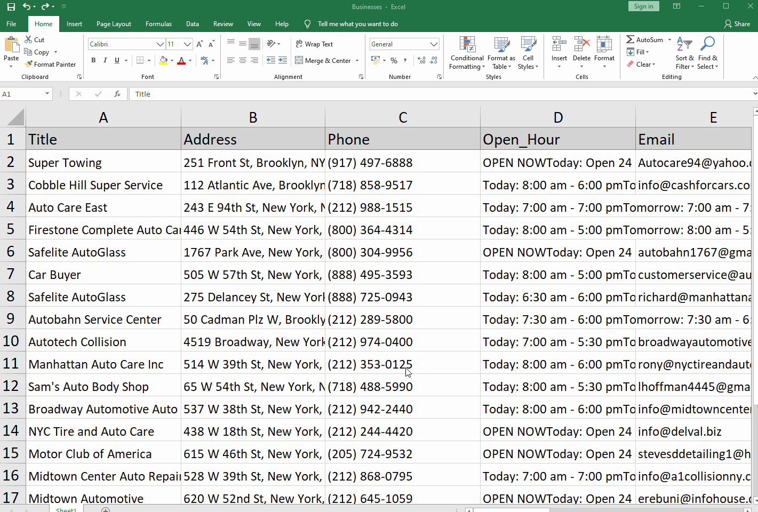Screen dimensions: 758x512
Task: Open the Fill options
Action: point(638,52)
